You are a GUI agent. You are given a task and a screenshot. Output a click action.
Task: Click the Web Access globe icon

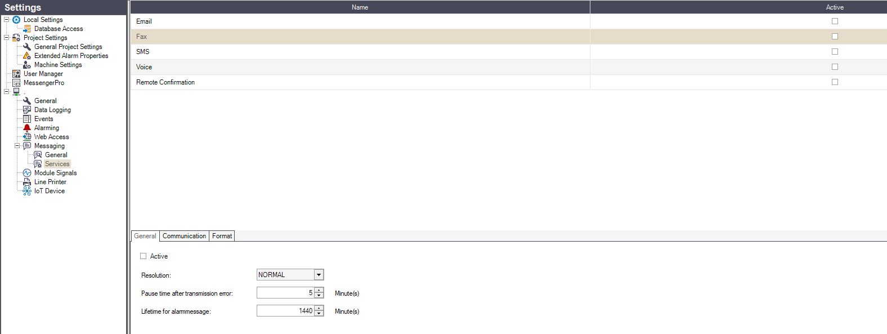27,137
